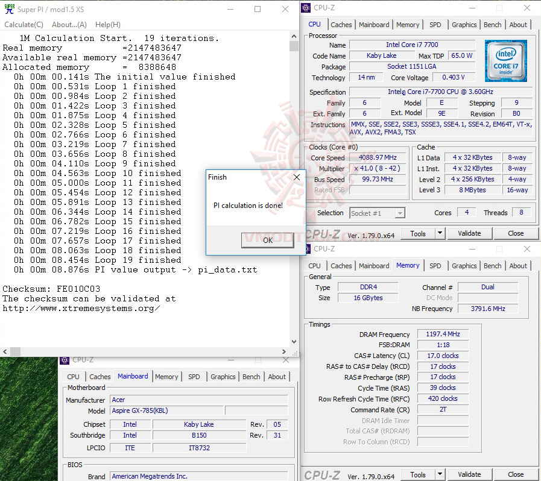Switch to Caches tab in top CPU-Z window

coord(341,25)
